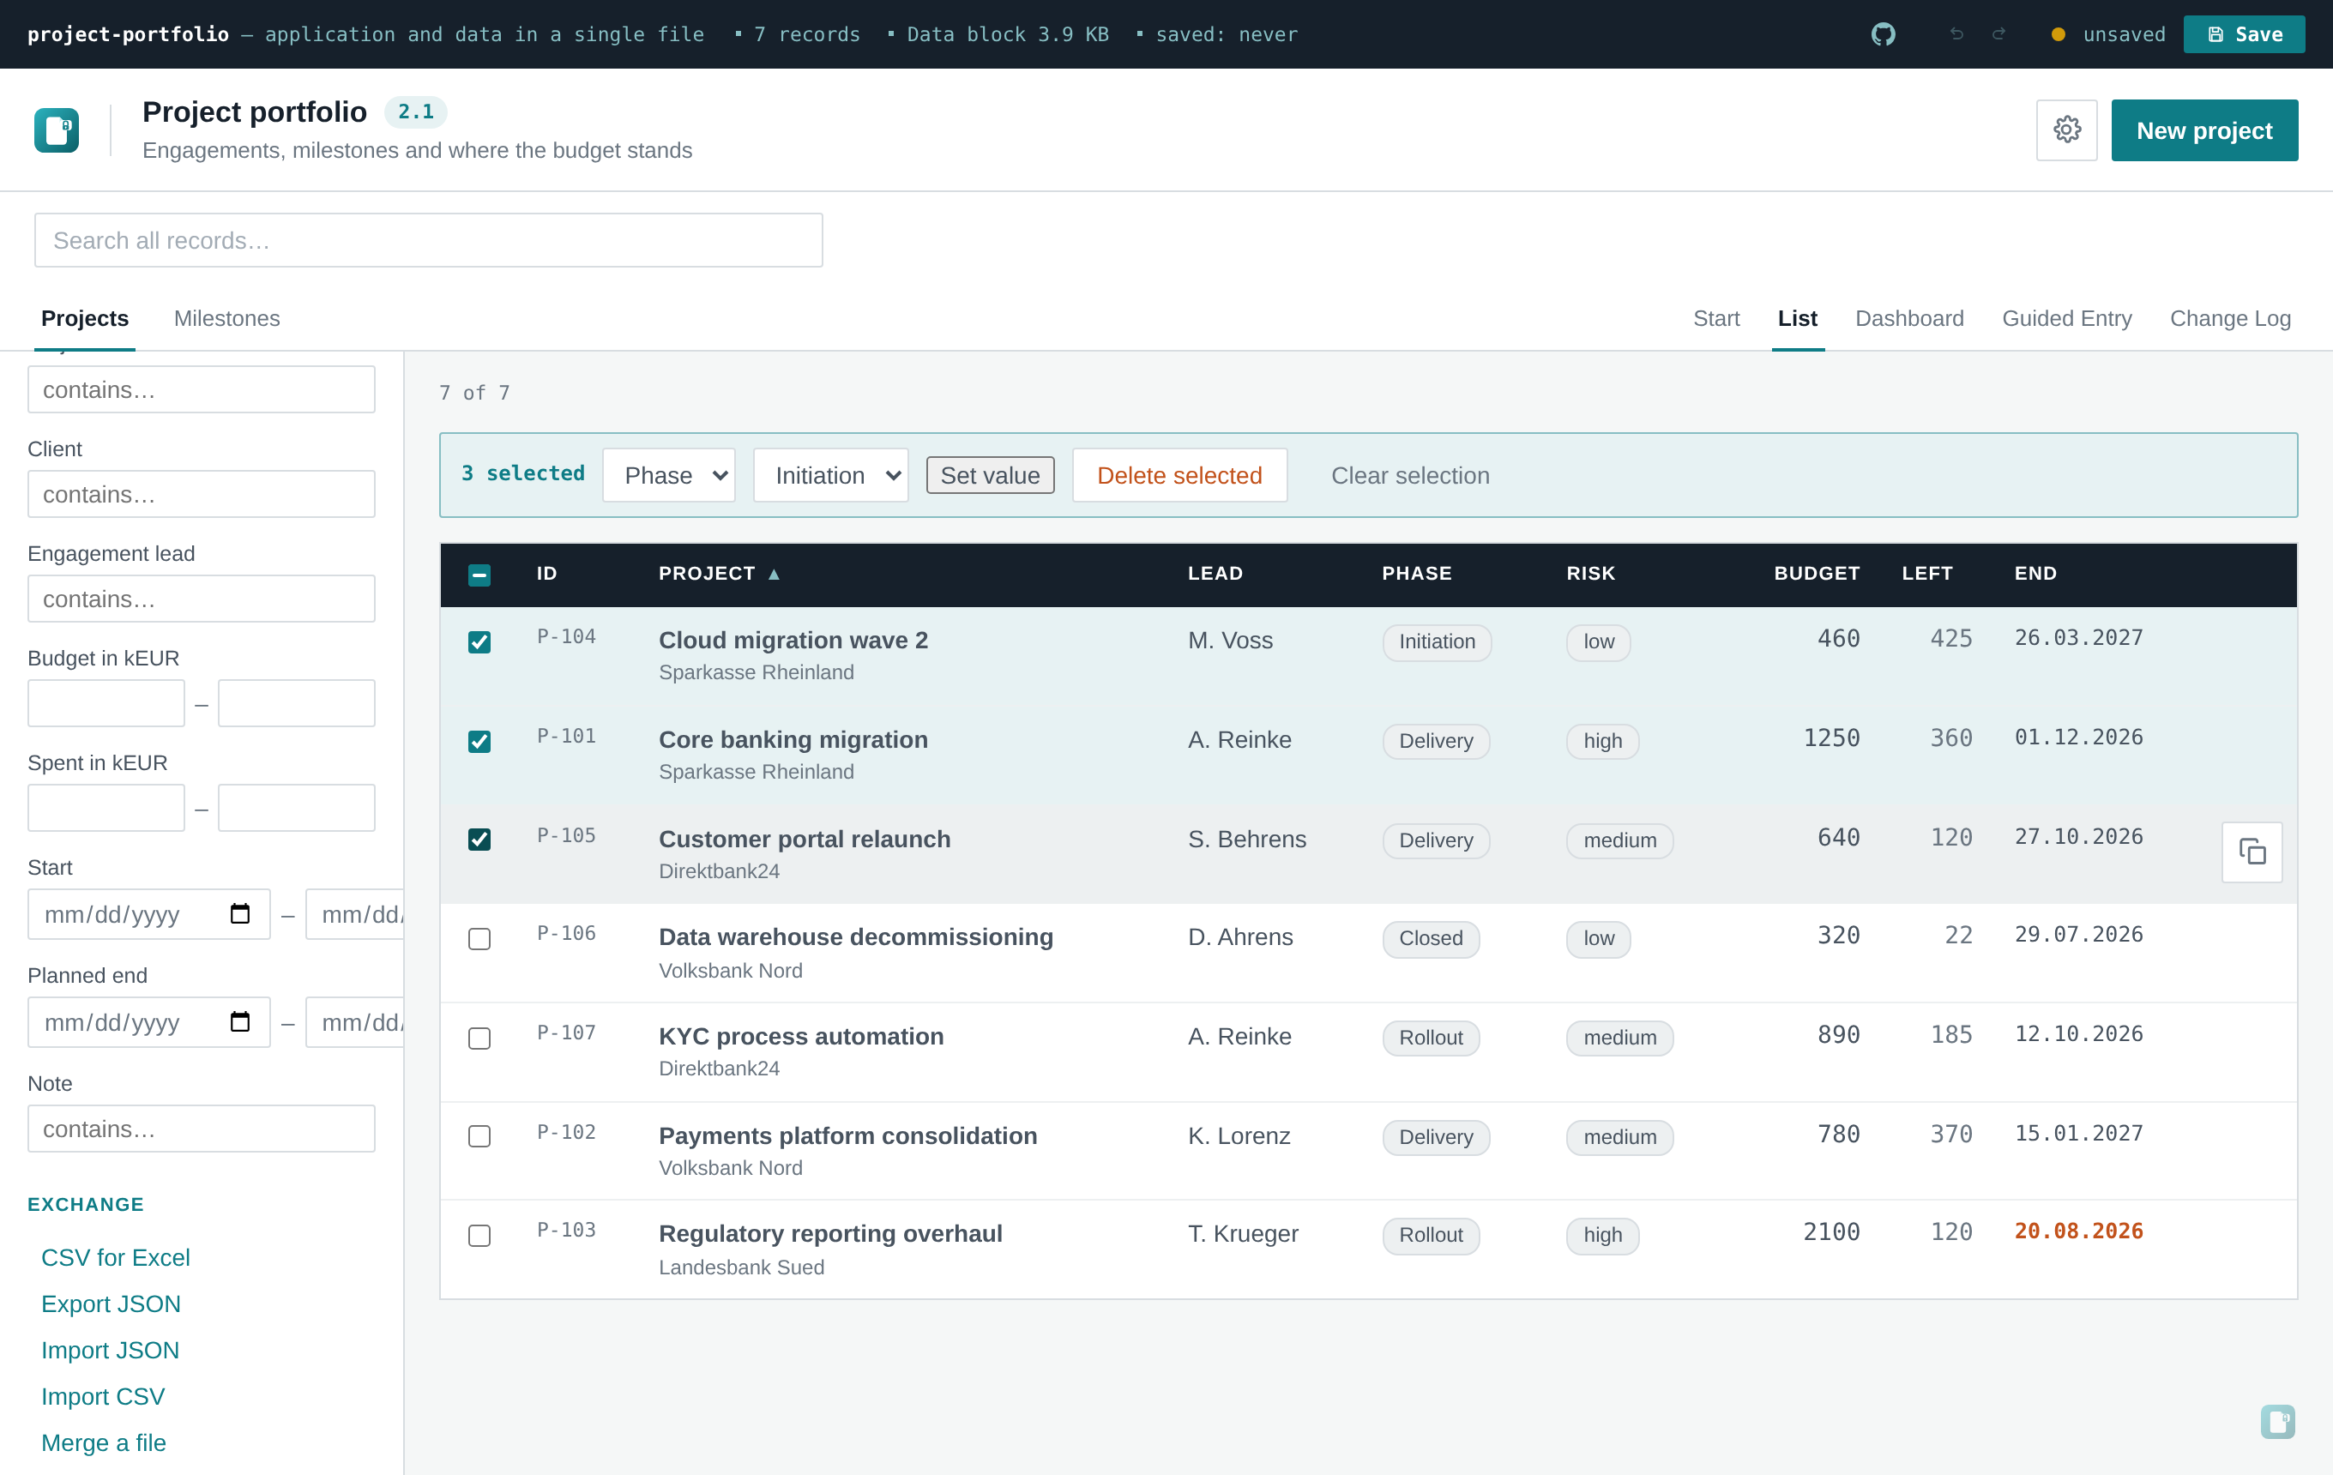Screen dimensions: 2333x1475
Task: Click Export JSON link
Action: click(x=111, y=1303)
